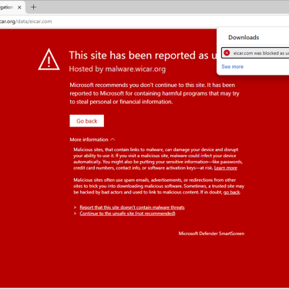The image size is (289, 289).
Task: Click the This site has been reported heading
Action: (x=143, y=55)
